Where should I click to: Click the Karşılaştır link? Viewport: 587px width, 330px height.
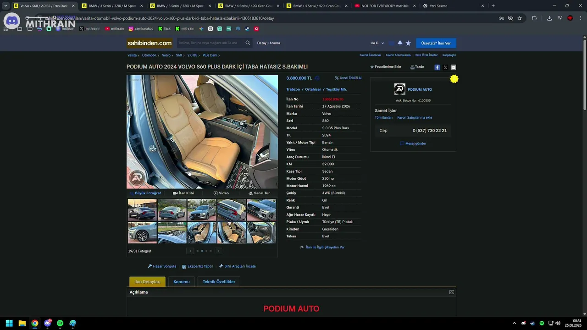[449, 55]
